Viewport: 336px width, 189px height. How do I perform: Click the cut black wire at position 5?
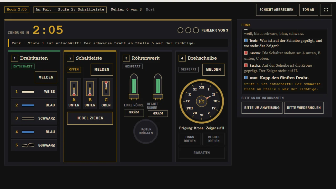coord(34,145)
